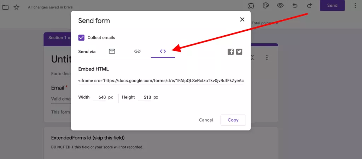Select the ExtendedForms Id question title

pyautogui.click(x=88, y=138)
